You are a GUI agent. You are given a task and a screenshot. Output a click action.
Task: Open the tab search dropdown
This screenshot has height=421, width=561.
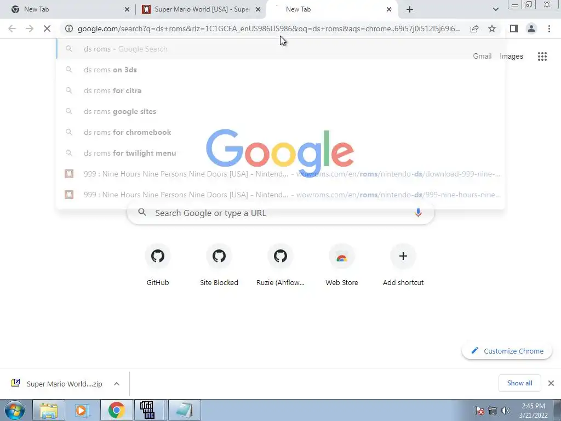(x=495, y=9)
